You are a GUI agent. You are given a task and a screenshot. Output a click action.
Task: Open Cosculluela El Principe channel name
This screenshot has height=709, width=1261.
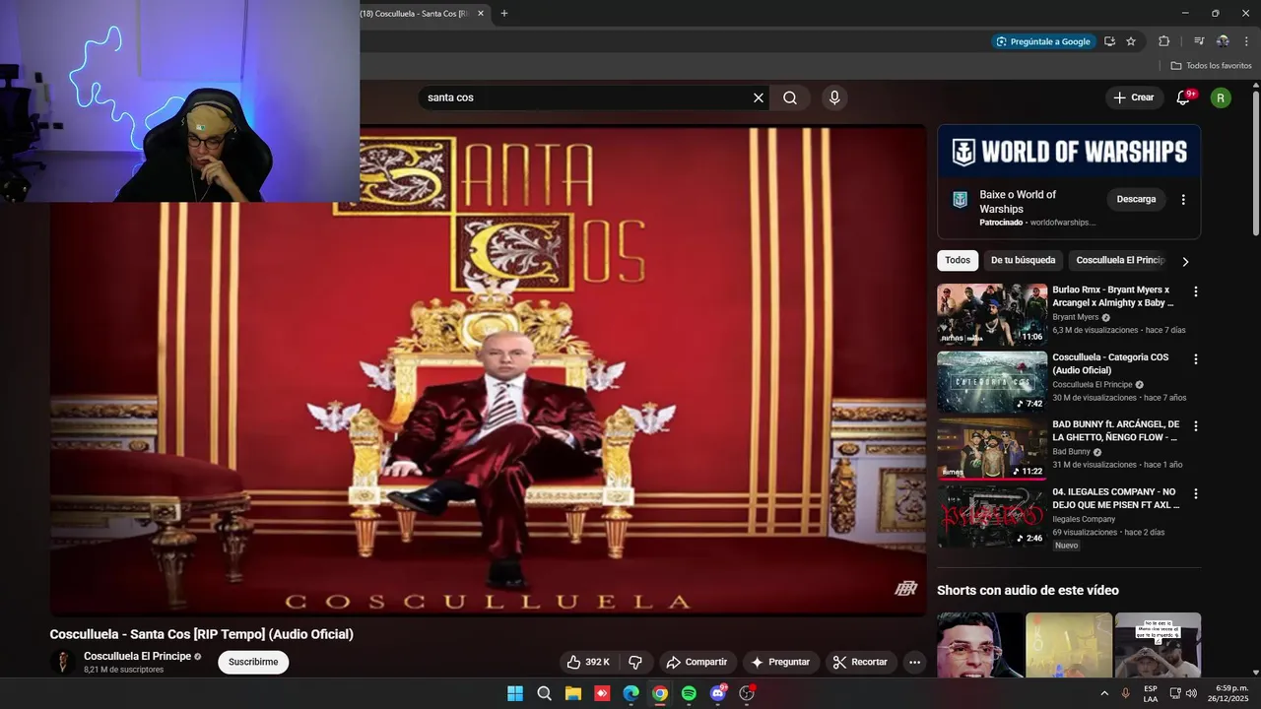(x=137, y=656)
